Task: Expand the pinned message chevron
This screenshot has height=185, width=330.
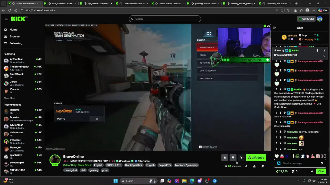Action: pyautogui.click(x=324, y=56)
